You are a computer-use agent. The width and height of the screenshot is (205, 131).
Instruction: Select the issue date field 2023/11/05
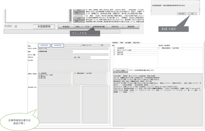[x=55, y=49]
